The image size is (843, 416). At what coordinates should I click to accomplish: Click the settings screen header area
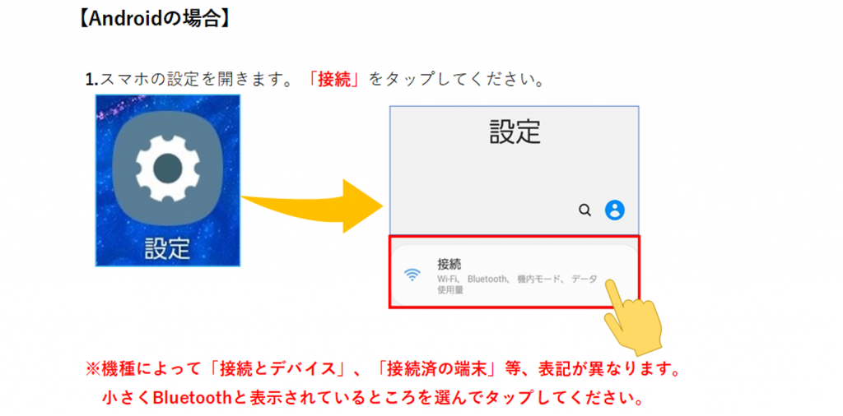point(515,169)
